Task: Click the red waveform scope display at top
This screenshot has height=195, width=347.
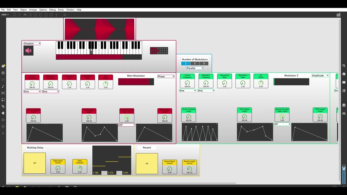Action: pyautogui.click(x=99, y=29)
